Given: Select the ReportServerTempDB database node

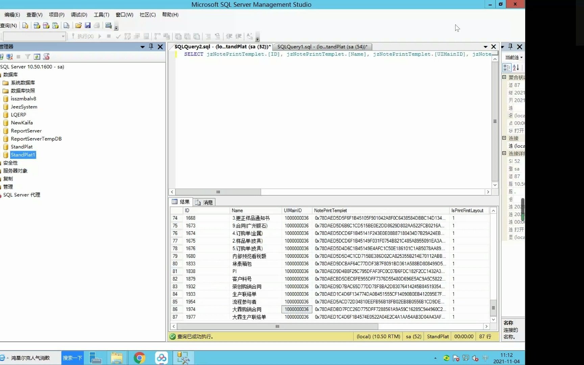Looking at the screenshot, I should pos(36,139).
